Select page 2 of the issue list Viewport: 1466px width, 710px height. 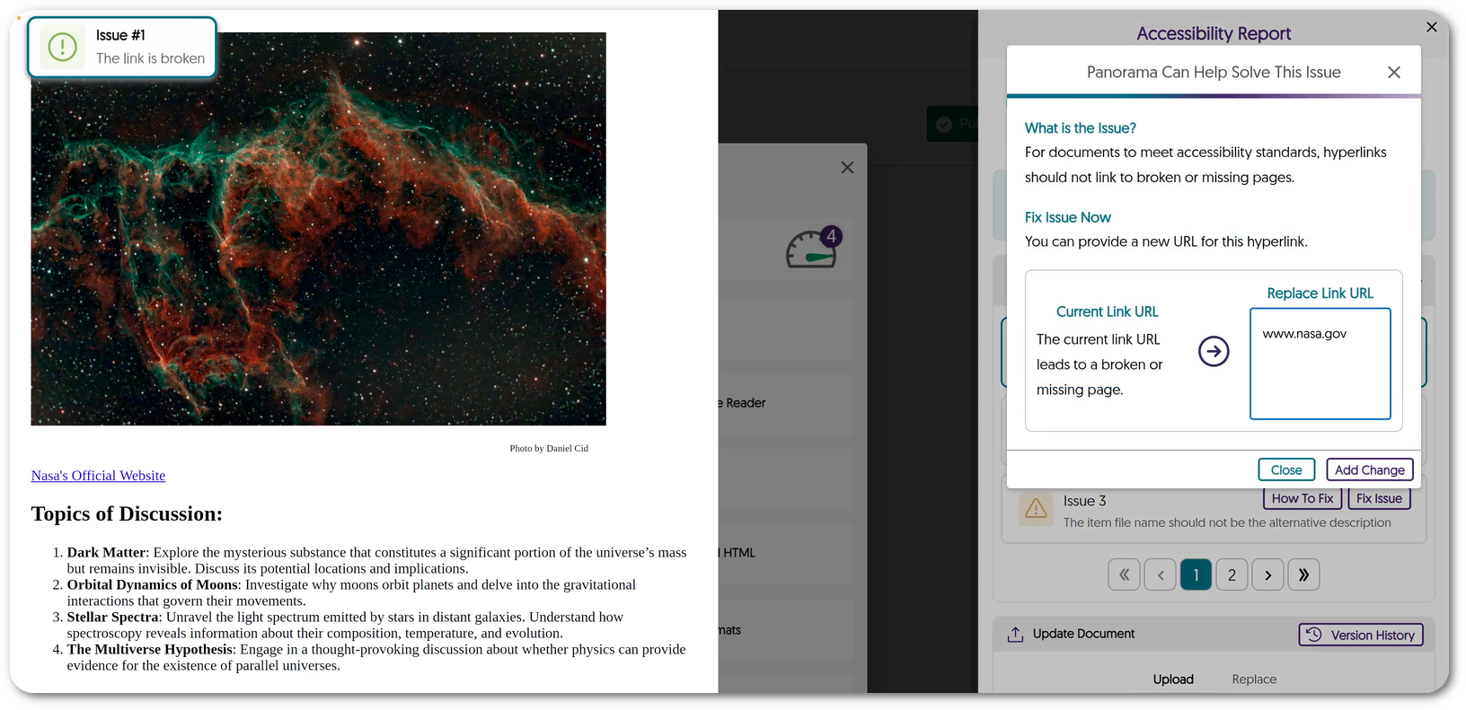1232,574
